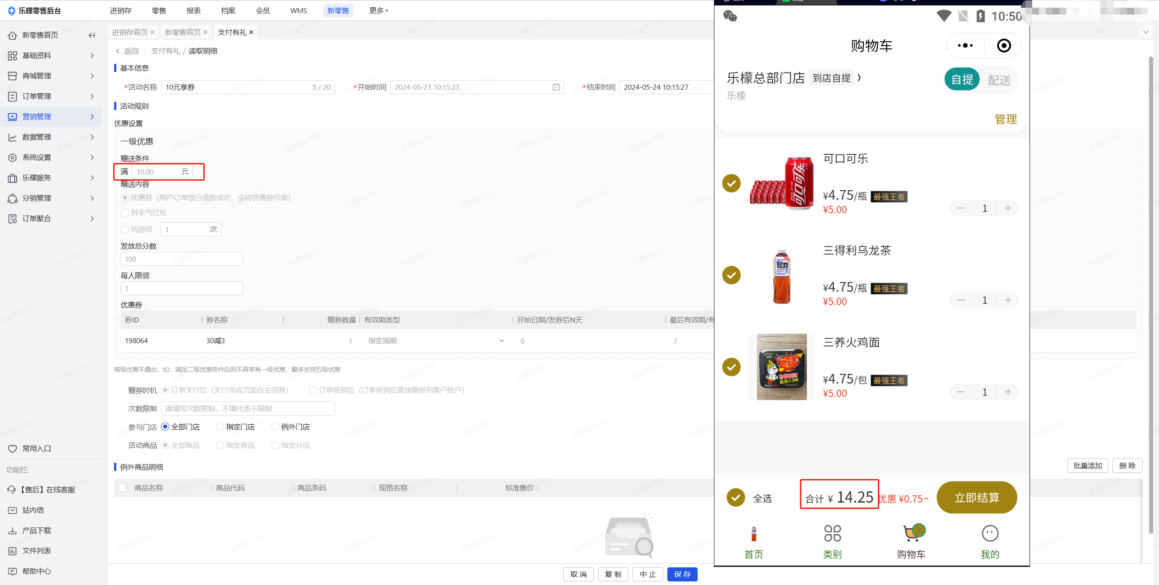Screen dimensions: 1159x585
Task: Click the 产品下载 download icon
Action: [13, 530]
